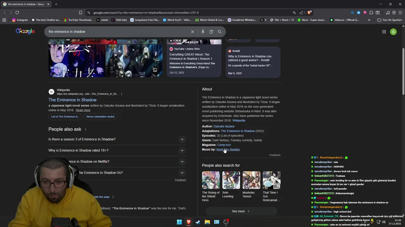Open the cobalt bookmark
This screenshot has height=227, width=405.
(x=102, y=20)
